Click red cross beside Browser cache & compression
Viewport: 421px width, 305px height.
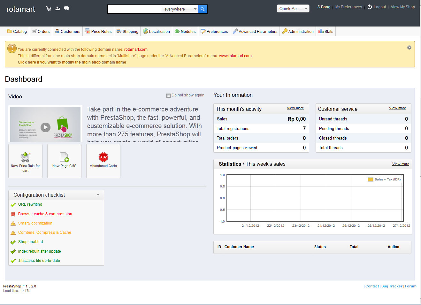pos(13,214)
